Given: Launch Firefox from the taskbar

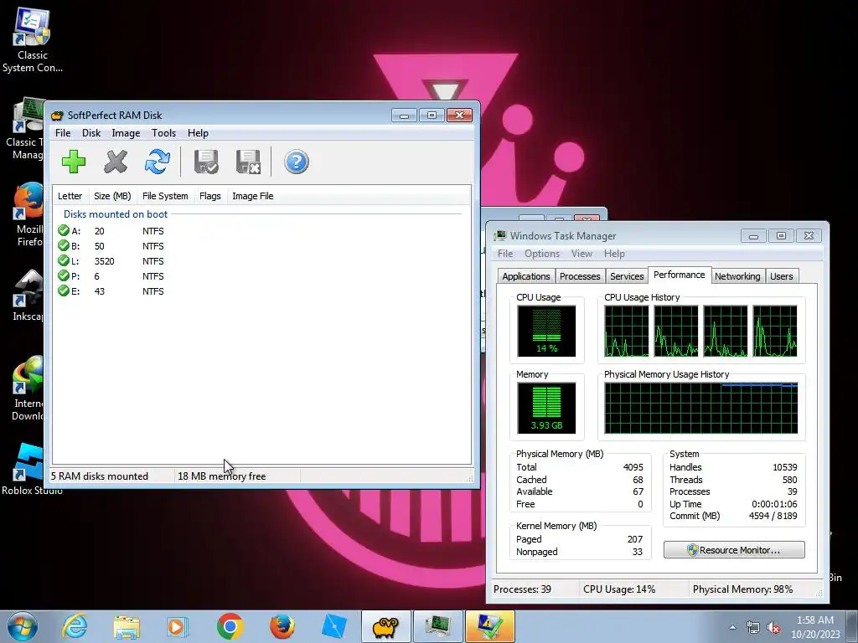Looking at the screenshot, I should point(282,626).
